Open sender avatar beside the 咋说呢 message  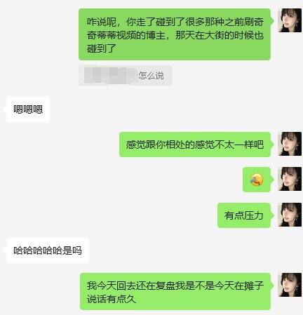coord(290,20)
